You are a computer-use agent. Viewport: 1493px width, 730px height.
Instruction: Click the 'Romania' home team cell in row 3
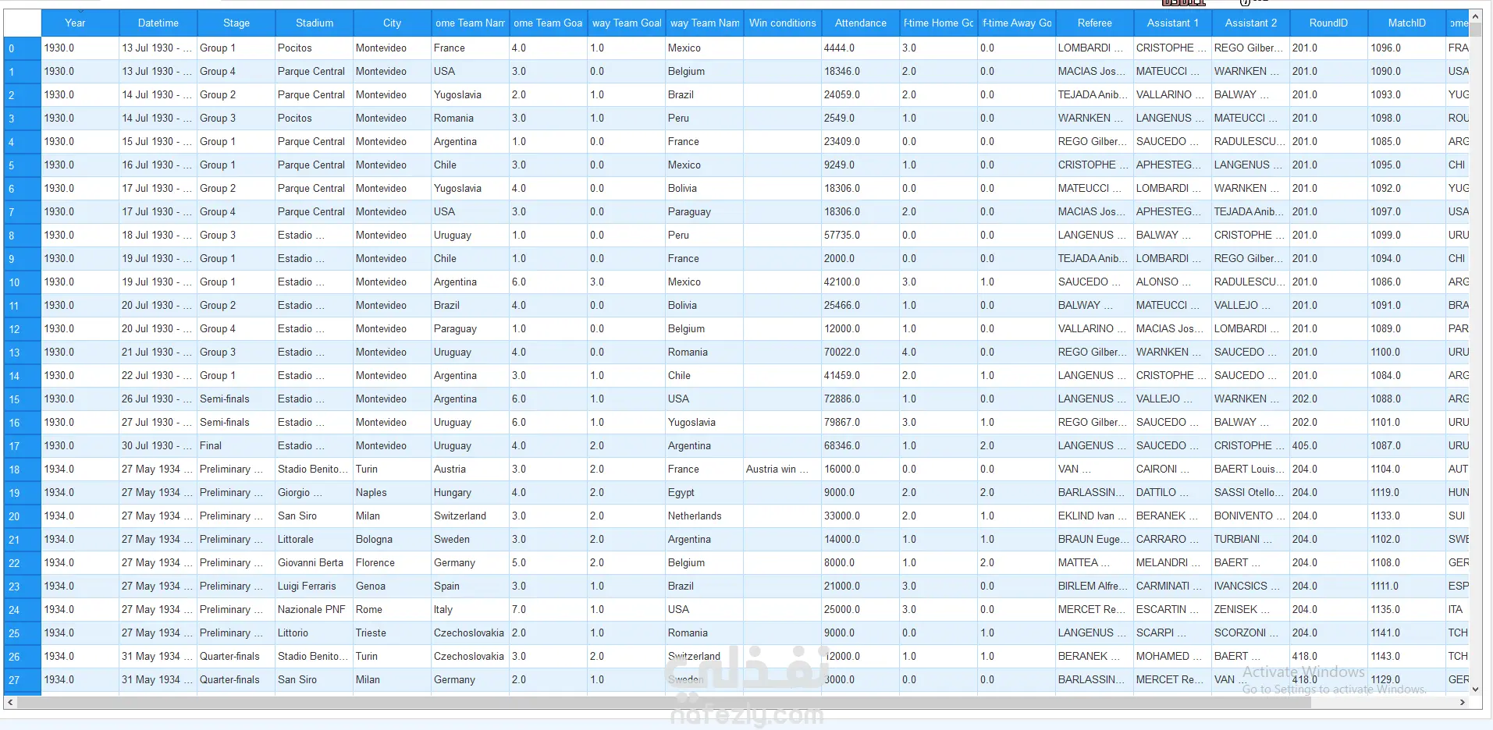click(471, 119)
